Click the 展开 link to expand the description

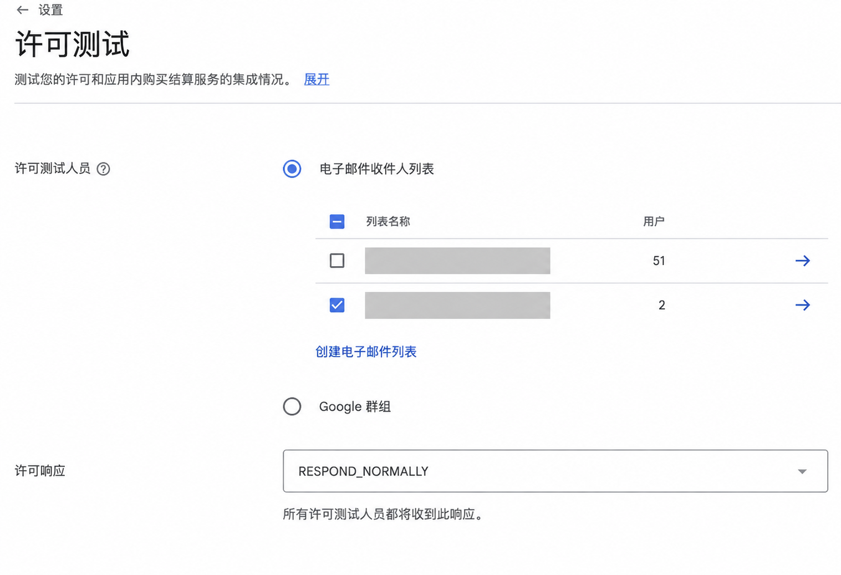click(x=317, y=79)
